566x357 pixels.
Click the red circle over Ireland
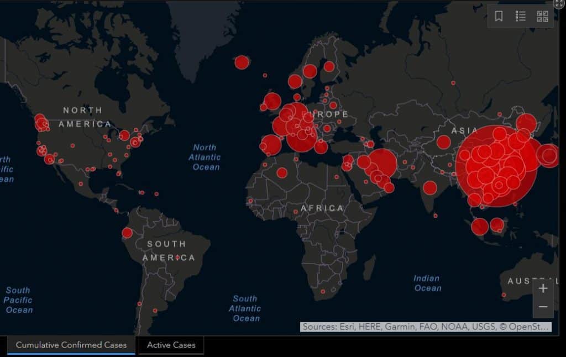coord(264,107)
